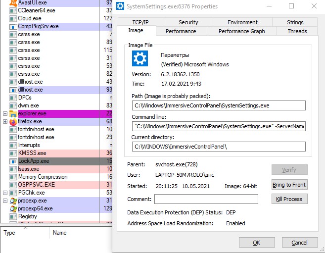This screenshot has height=253, width=325.
Task: Open the Environment tab
Action: [x=242, y=22]
